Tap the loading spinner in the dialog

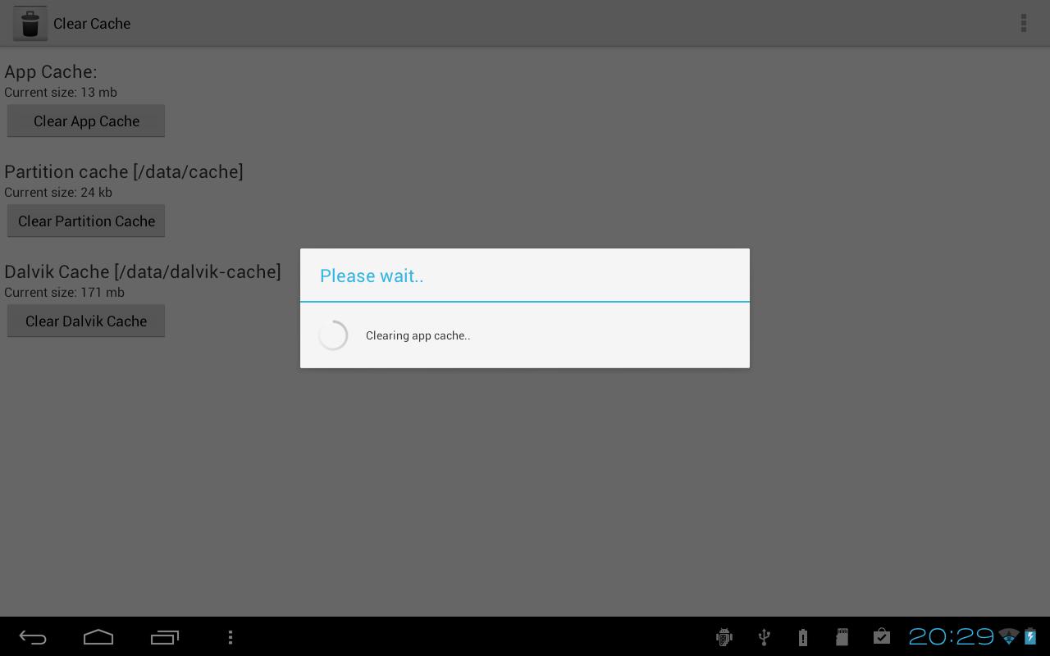333,335
